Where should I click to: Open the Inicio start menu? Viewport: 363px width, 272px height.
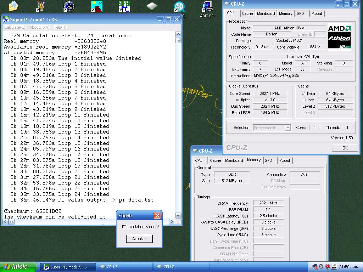pyautogui.click(x=18, y=267)
